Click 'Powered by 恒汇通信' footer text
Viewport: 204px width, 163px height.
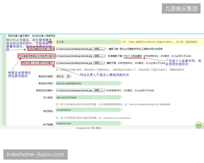coord(88,128)
